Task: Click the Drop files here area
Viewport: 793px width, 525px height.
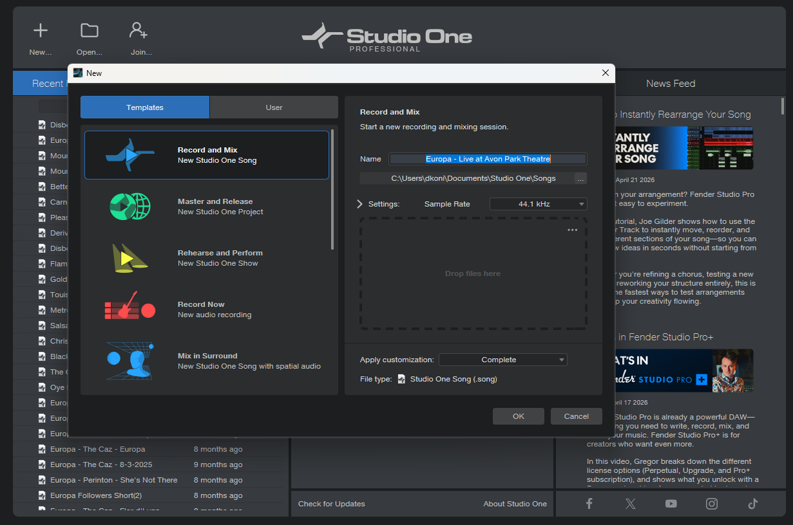Action: [x=473, y=273]
